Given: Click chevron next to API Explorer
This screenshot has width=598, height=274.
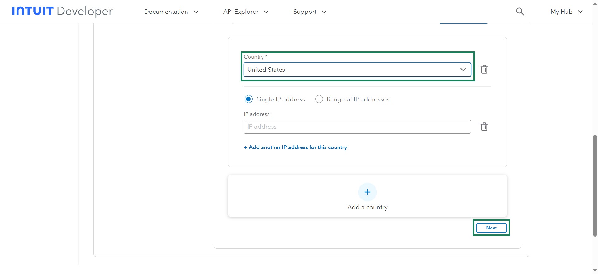Looking at the screenshot, I should (x=266, y=12).
